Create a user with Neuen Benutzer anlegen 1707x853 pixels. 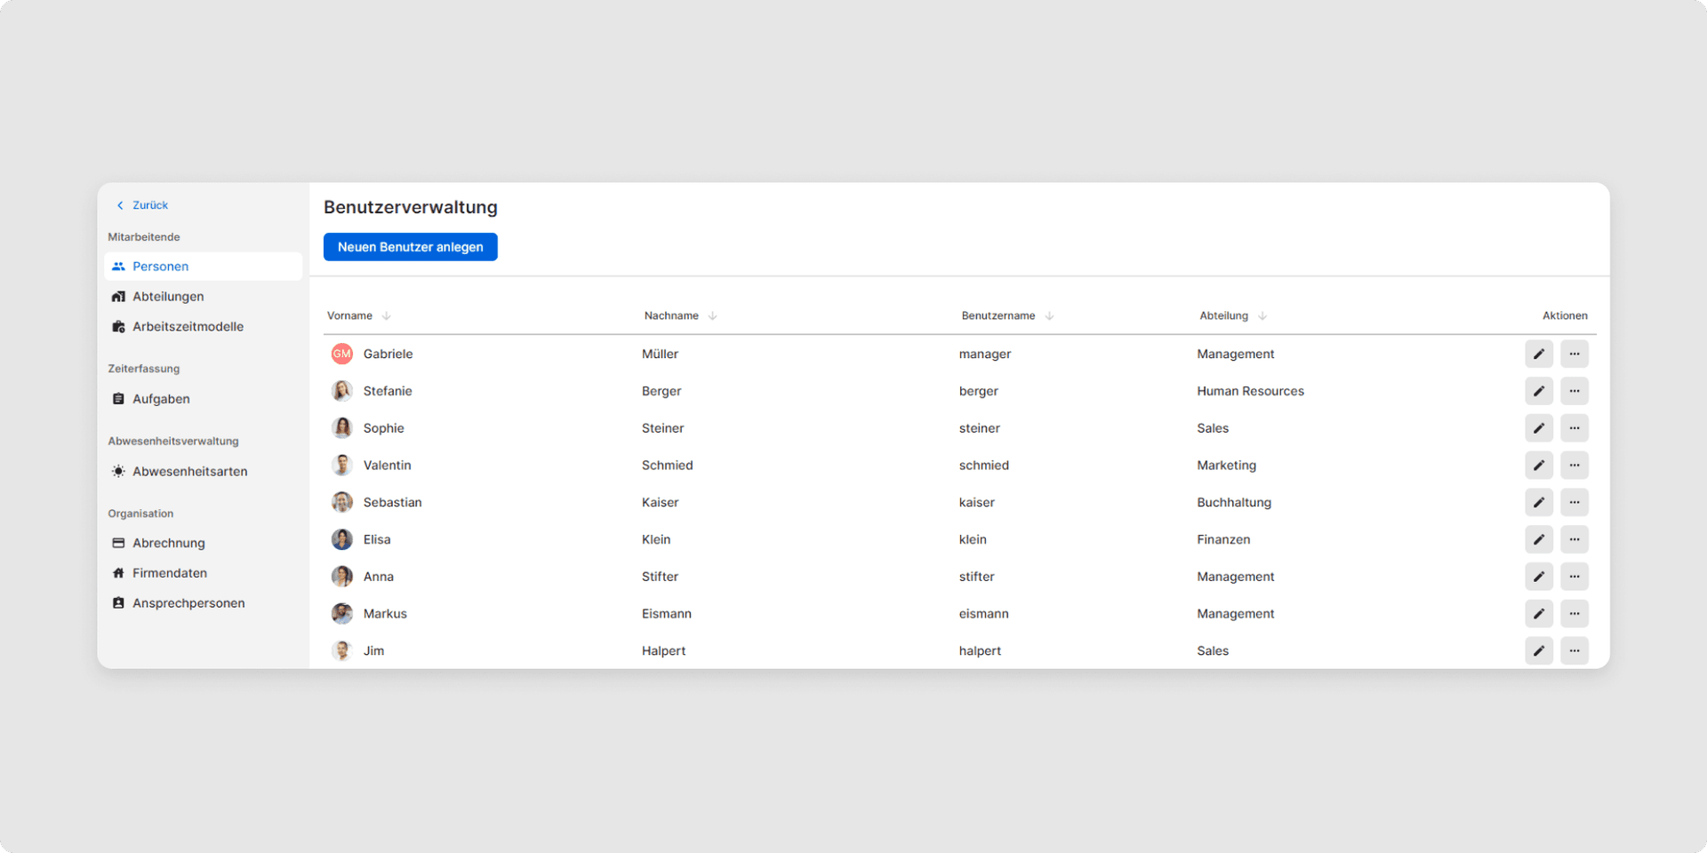(x=411, y=247)
